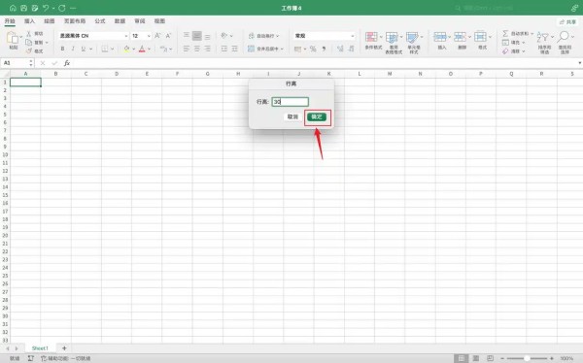This screenshot has width=583, height=363.
Task: Open the font name dropdown
Action: pyautogui.click(x=126, y=36)
